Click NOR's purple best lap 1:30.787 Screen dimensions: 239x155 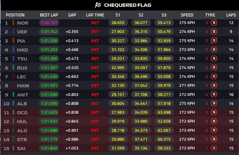point(49,23)
